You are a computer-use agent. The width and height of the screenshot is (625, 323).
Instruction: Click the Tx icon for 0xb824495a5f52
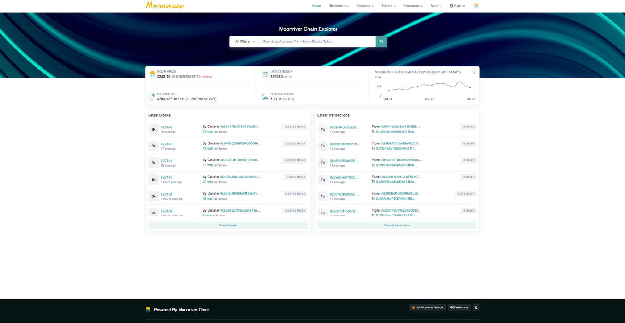[323, 163]
